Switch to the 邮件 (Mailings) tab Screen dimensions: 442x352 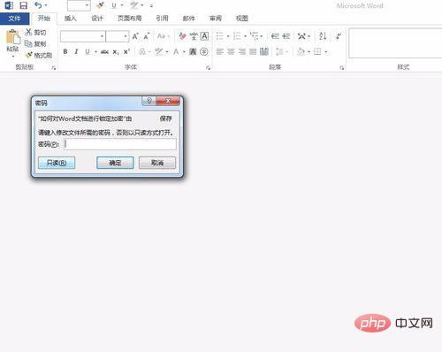point(188,19)
